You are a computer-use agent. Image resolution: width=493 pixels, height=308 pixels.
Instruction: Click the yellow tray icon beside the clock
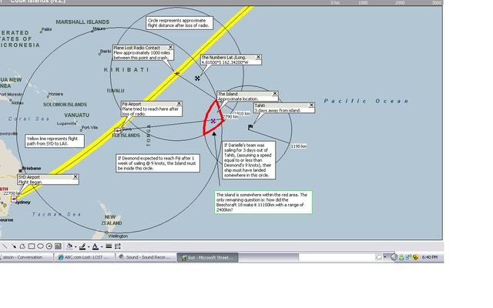click(415, 257)
